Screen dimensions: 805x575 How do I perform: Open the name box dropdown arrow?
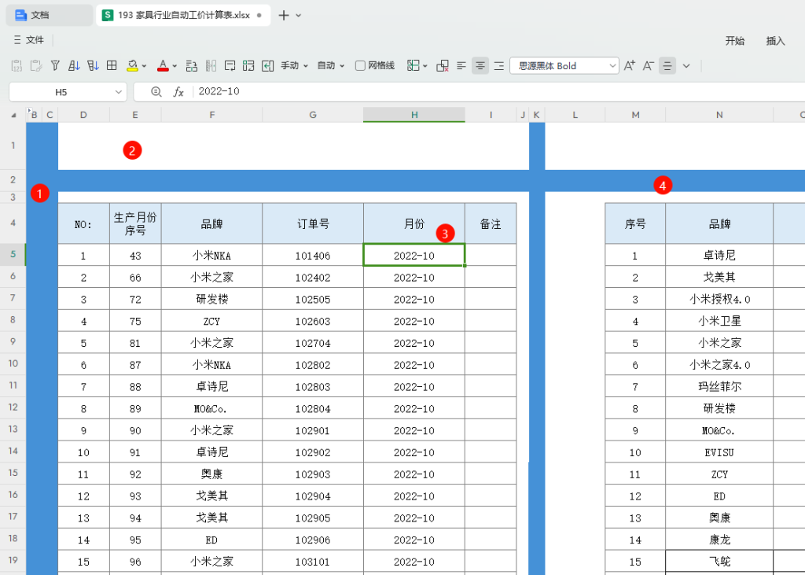[x=119, y=92]
